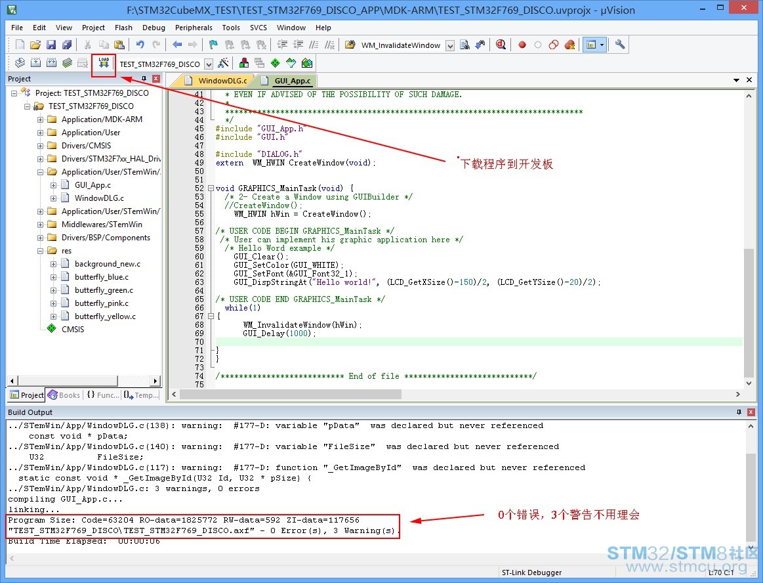This screenshot has width=763, height=583.
Task: Select the CMSIS component item
Action: pyautogui.click(x=73, y=329)
